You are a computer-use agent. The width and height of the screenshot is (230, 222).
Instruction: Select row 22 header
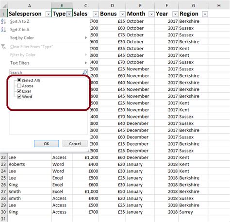click(3, 157)
